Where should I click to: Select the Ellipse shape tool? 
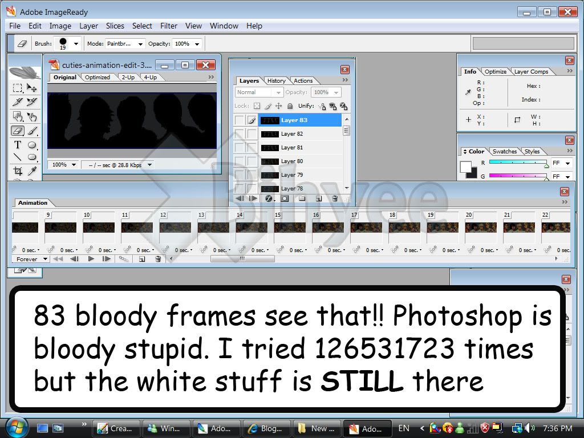pyautogui.click(x=32, y=145)
